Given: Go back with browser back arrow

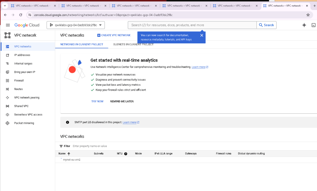Looking at the screenshot, I should 6,15.
